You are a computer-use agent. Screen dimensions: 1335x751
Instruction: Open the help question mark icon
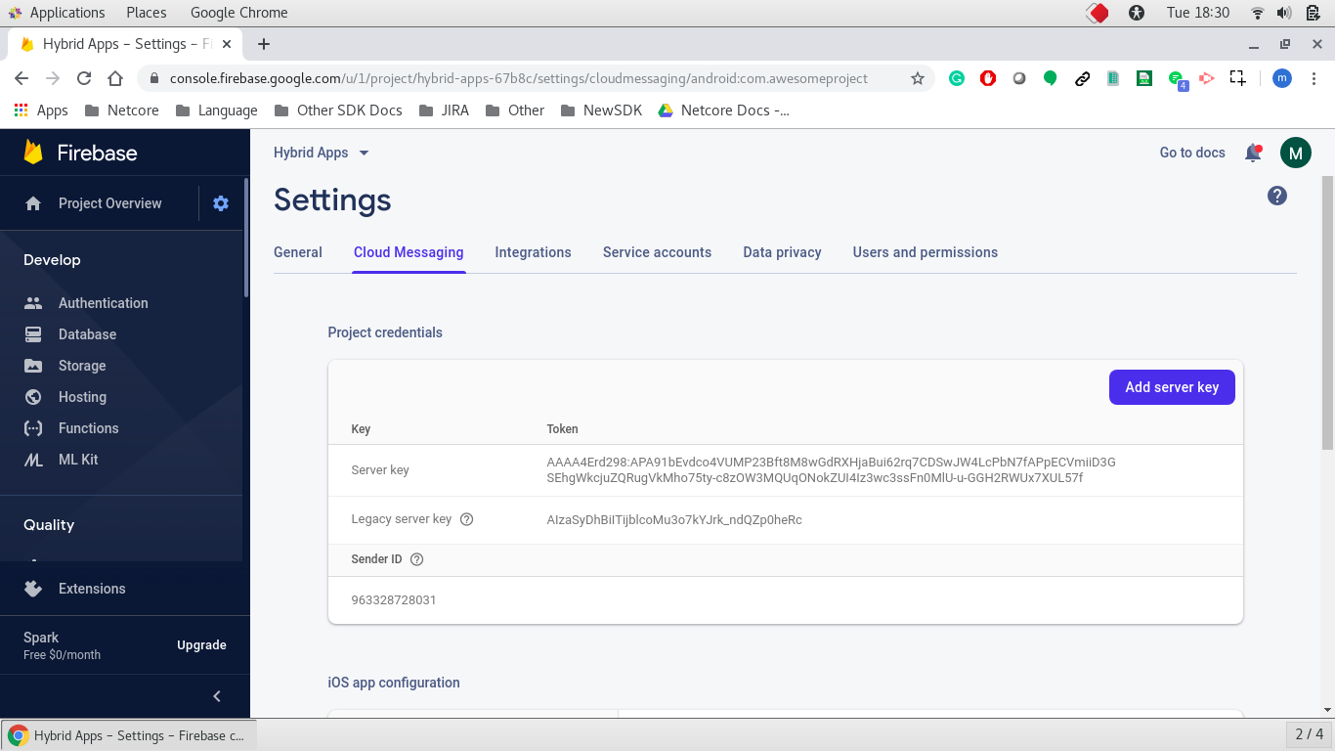pos(1277,196)
